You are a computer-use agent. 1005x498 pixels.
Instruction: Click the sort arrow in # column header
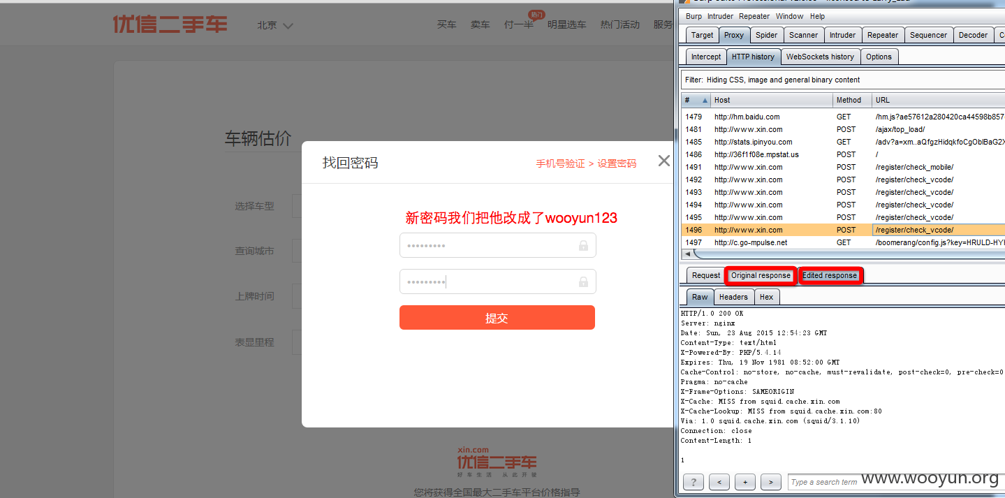tap(704, 101)
